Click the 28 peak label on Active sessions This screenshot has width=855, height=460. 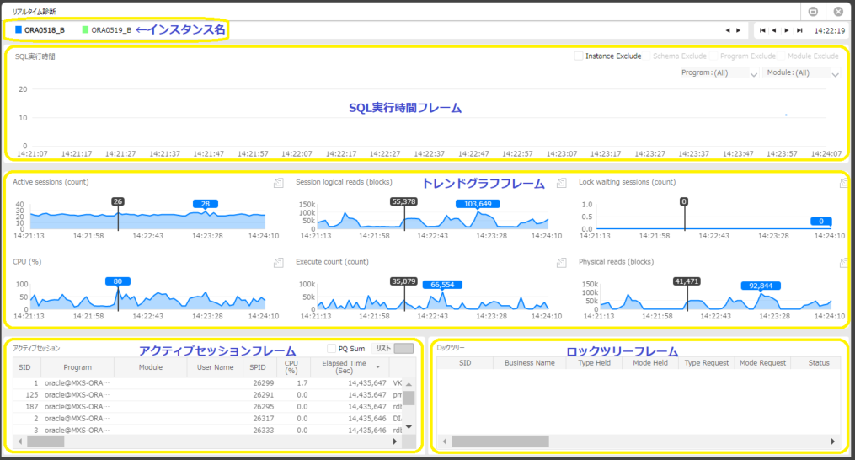(x=206, y=204)
